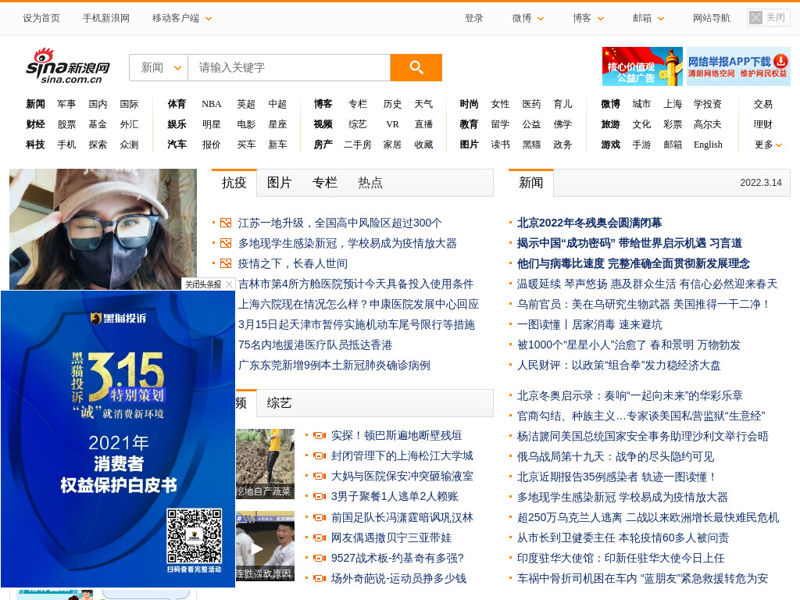Screen dimensions: 800x600
Task: Open the 核心价值观公益广告 banner
Action: (x=642, y=67)
